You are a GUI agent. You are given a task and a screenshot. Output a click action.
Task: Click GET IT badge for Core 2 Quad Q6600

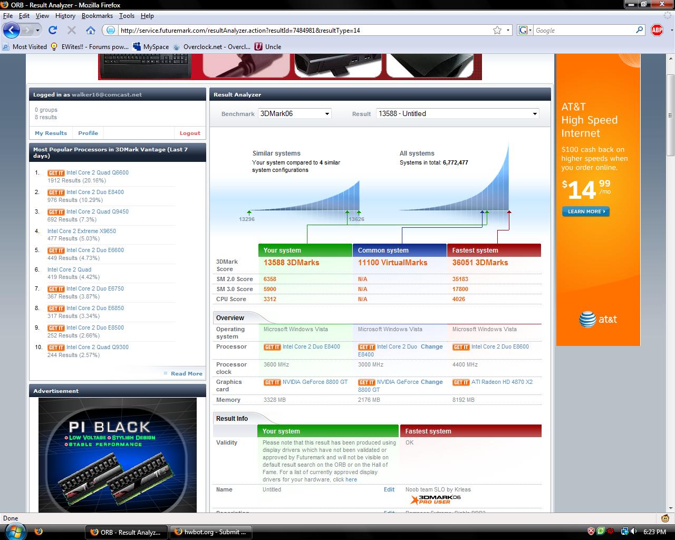tap(56, 173)
